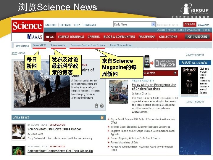The image size is (213, 160).
Task: Click the centrosome thumbnail image
Action: [19, 150]
